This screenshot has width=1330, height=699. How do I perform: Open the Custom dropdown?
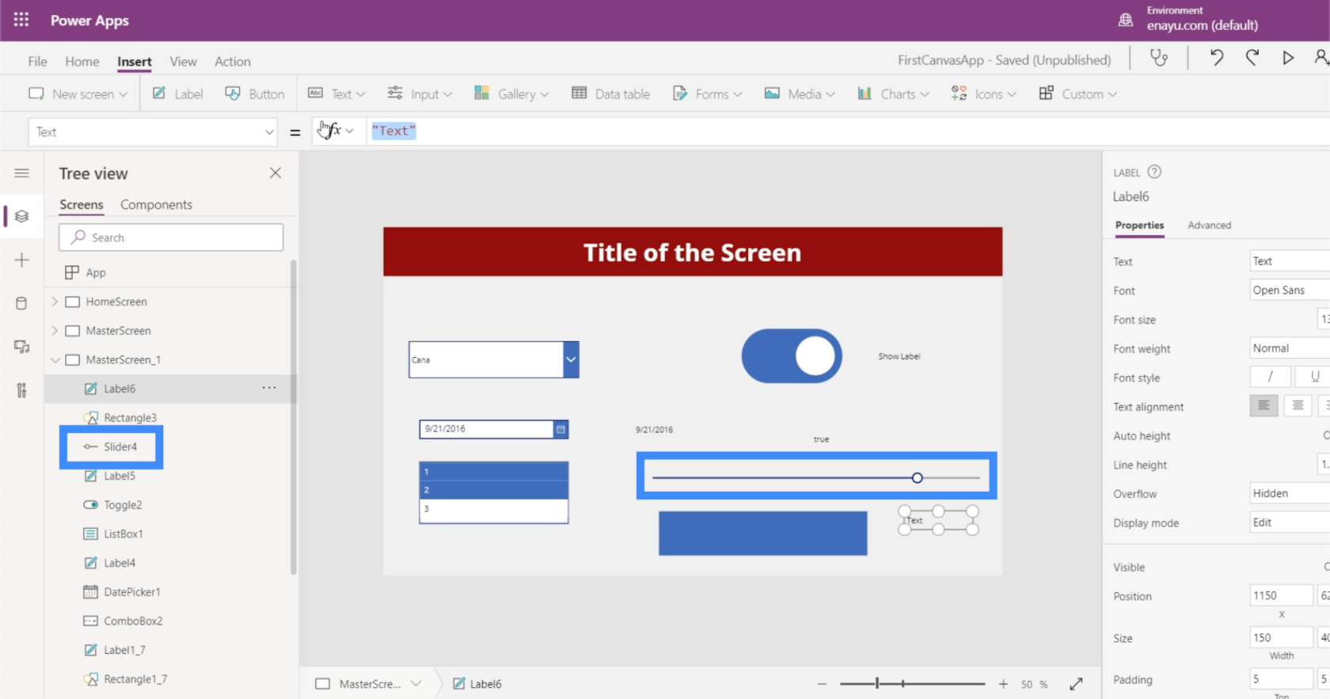(1077, 93)
